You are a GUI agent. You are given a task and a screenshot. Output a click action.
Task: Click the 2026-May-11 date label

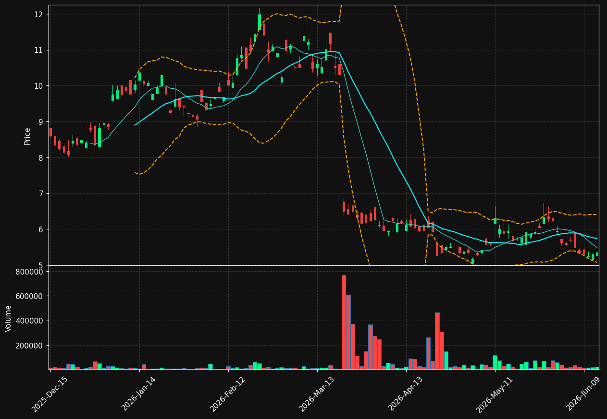pos(495,394)
